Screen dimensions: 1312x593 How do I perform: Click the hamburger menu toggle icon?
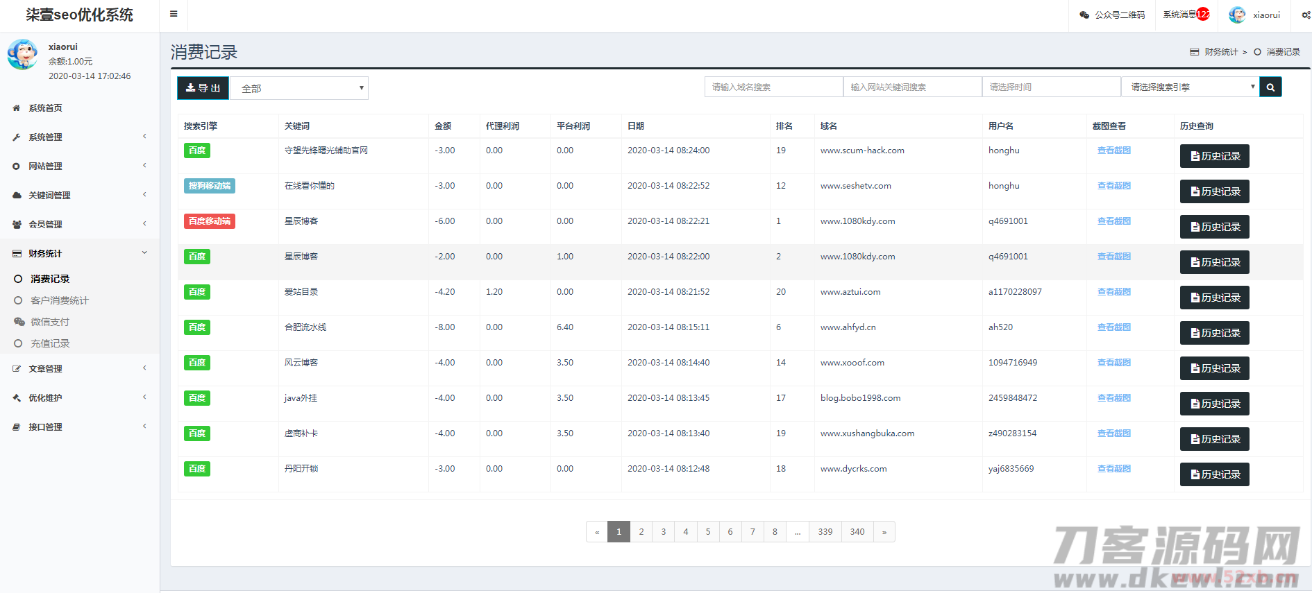pos(174,14)
